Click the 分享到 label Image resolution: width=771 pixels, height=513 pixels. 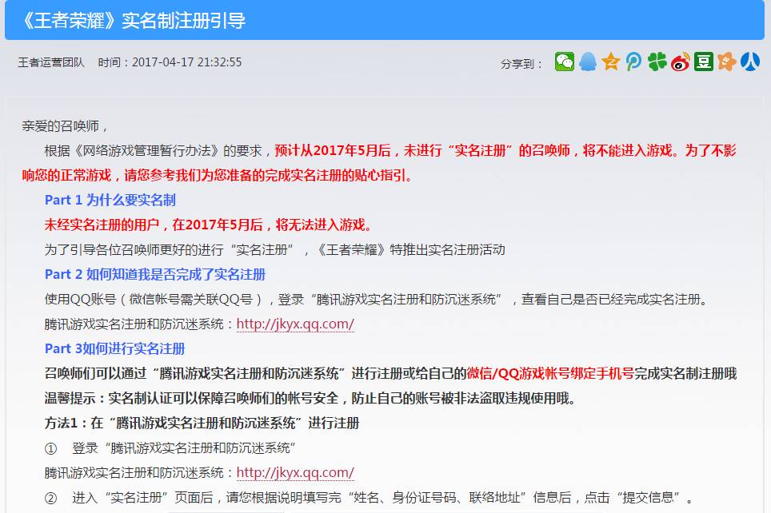522,63
